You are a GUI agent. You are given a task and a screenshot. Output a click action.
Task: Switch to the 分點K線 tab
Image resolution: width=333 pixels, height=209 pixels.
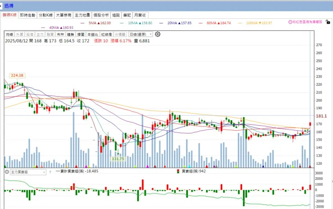point(45,15)
